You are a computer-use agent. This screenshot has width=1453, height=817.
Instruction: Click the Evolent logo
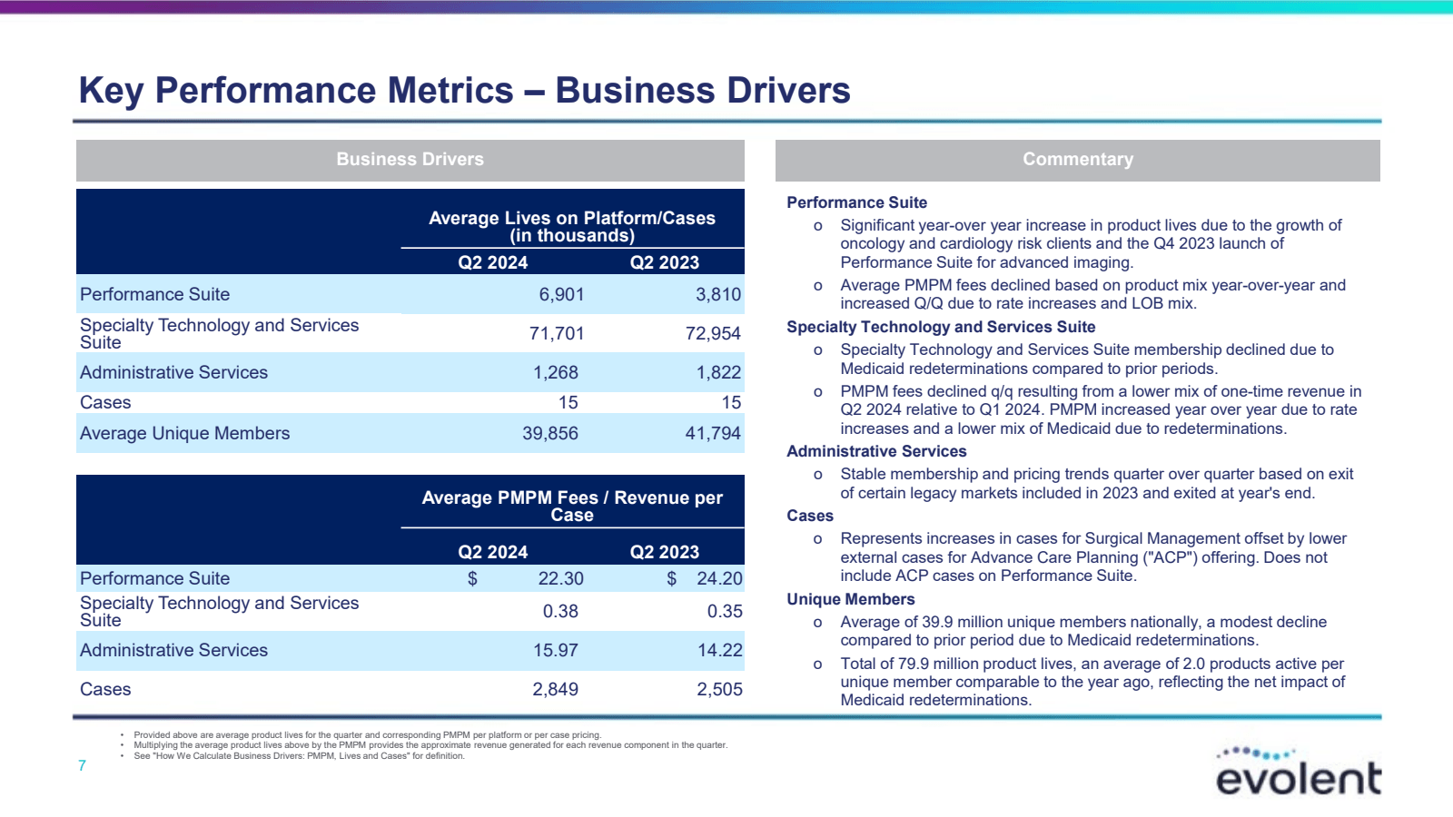[1299, 771]
